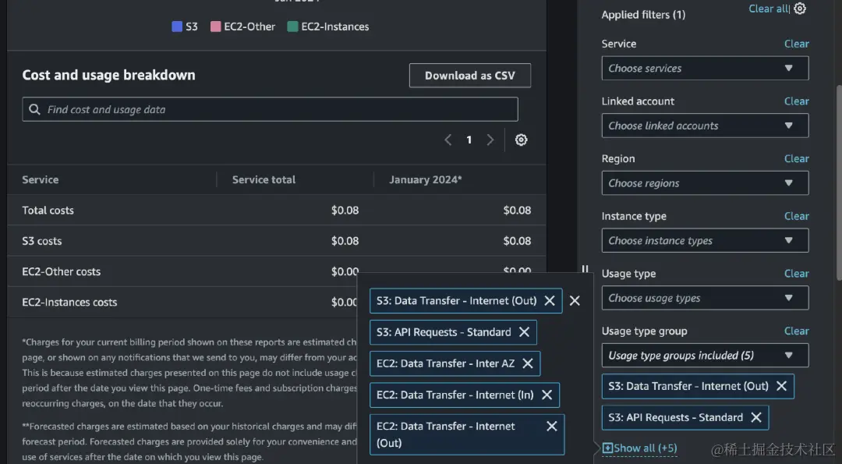Toggle EC2-Other legend color swatch
This screenshot has width=842, height=464.
215,27
